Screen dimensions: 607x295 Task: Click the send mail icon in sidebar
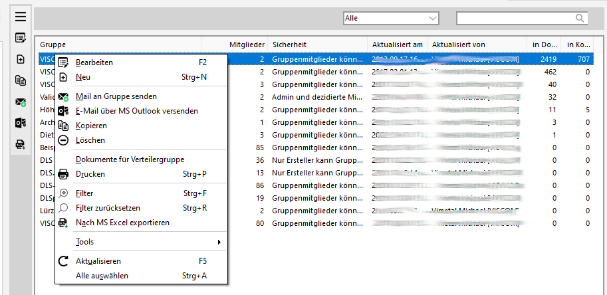coord(21,102)
